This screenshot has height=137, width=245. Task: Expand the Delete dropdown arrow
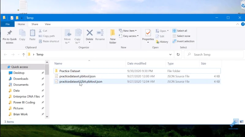pos(89,42)
